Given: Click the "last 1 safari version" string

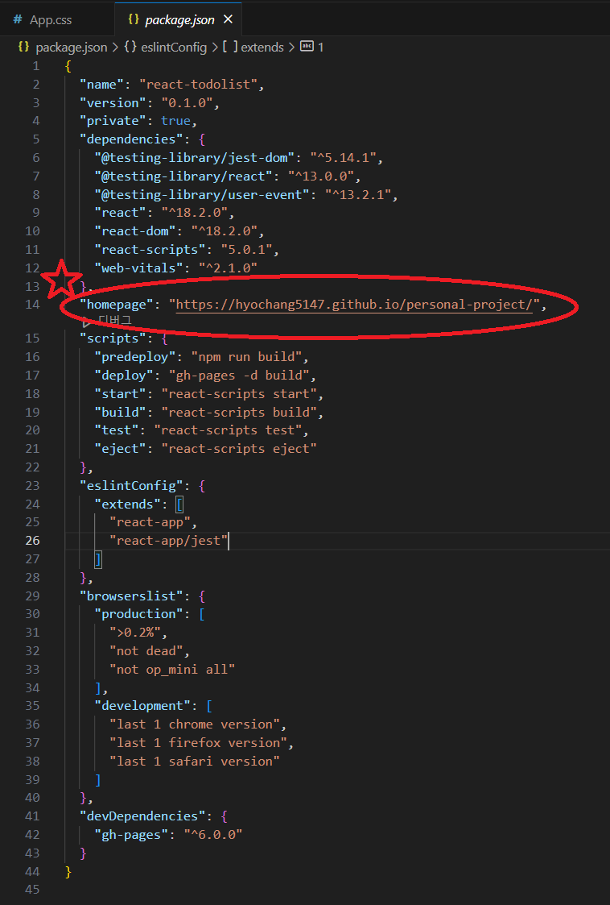Looking at the screenshot, I should point(194,762).
